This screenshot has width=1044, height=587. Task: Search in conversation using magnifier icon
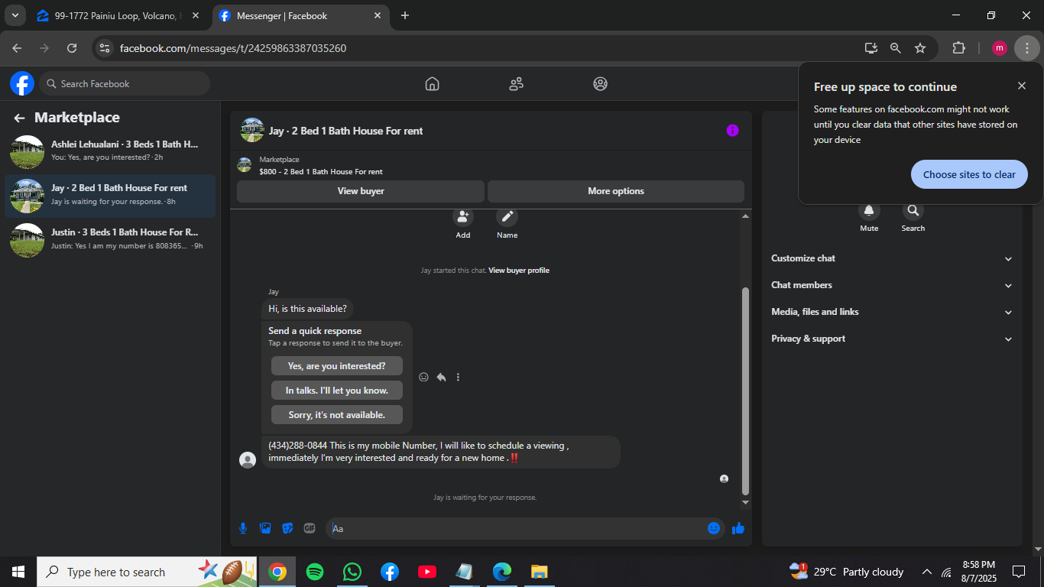913,210
